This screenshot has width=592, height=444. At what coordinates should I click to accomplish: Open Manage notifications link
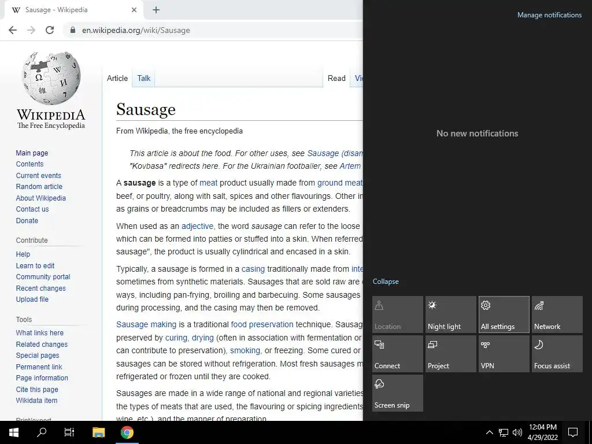click(549, 15)
